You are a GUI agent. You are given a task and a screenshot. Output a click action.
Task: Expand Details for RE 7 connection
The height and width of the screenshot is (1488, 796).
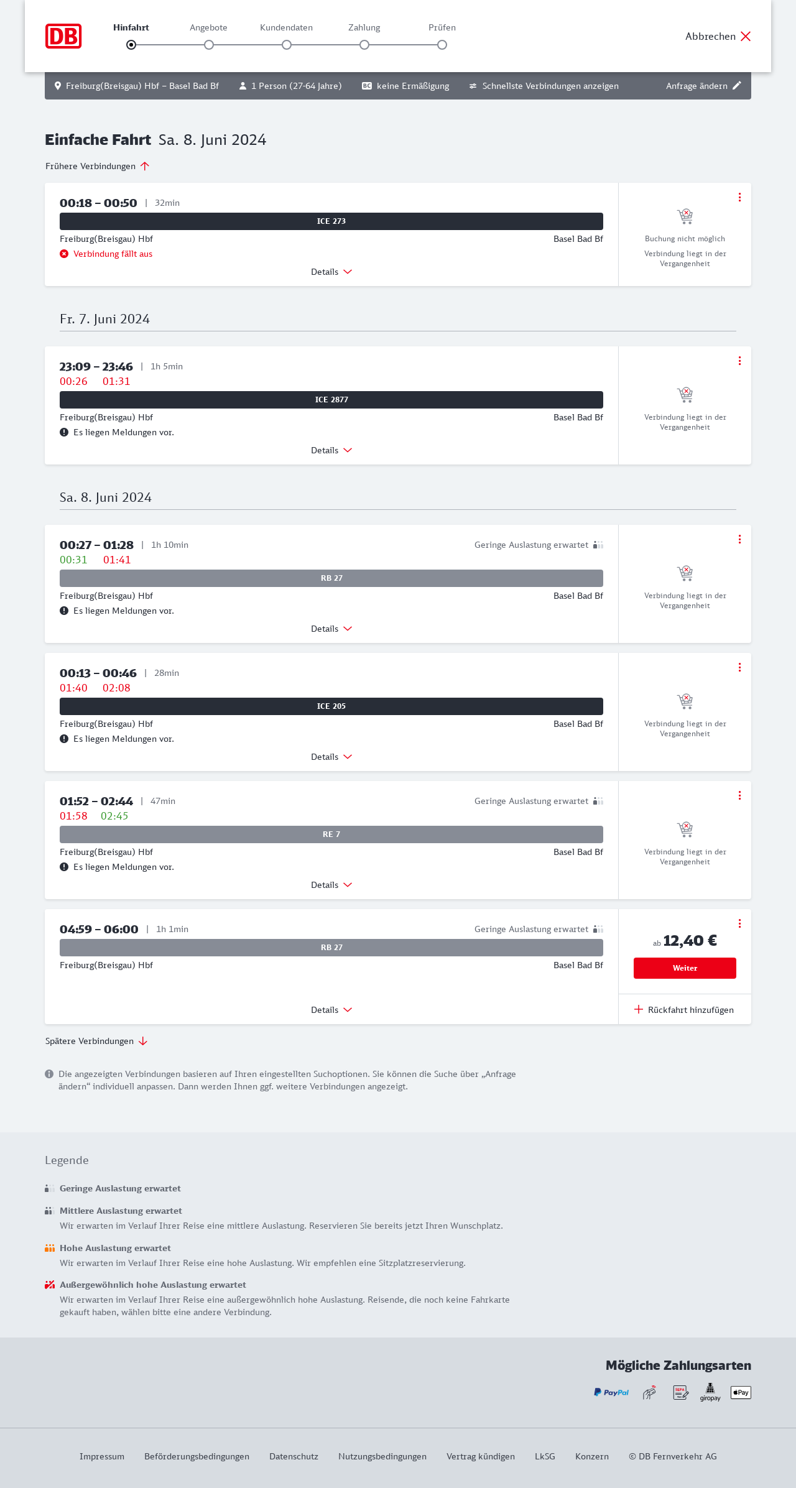[x=331, y=885]
